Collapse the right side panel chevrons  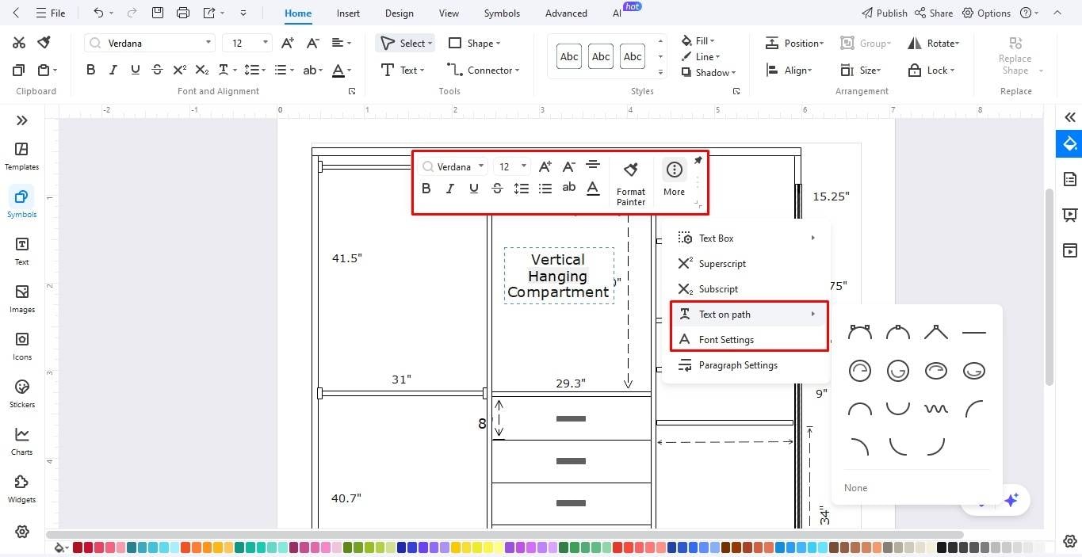1070,117
